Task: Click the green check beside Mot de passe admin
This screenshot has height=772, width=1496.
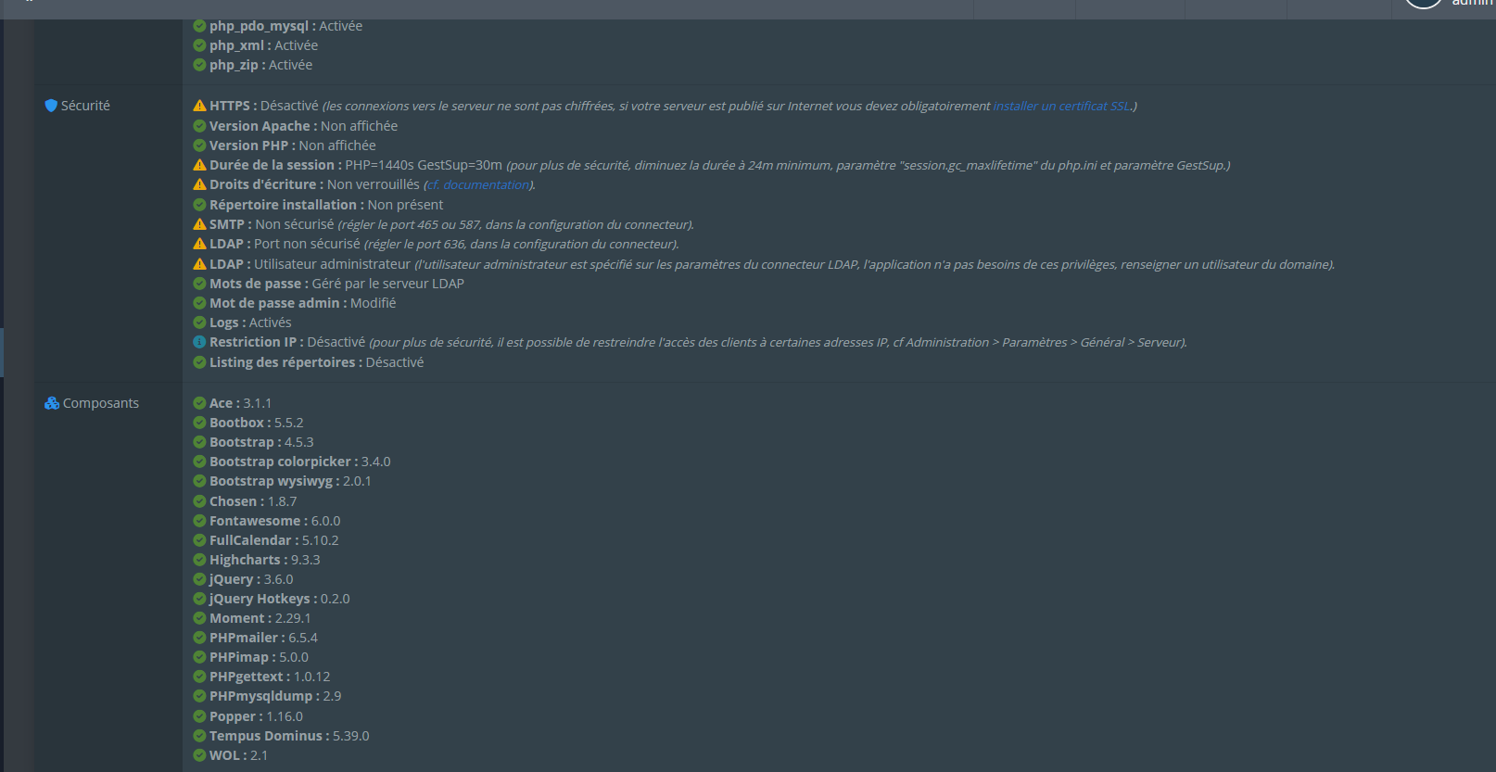Action: tap(199, 303)
